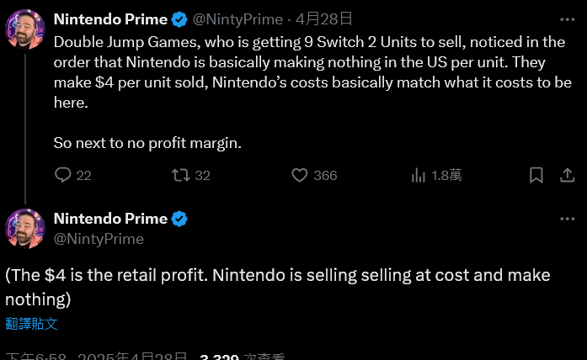Open Nintendo Prime avatar in first tweet
This screenshot has height=360, width=587.
pos(25,30)
